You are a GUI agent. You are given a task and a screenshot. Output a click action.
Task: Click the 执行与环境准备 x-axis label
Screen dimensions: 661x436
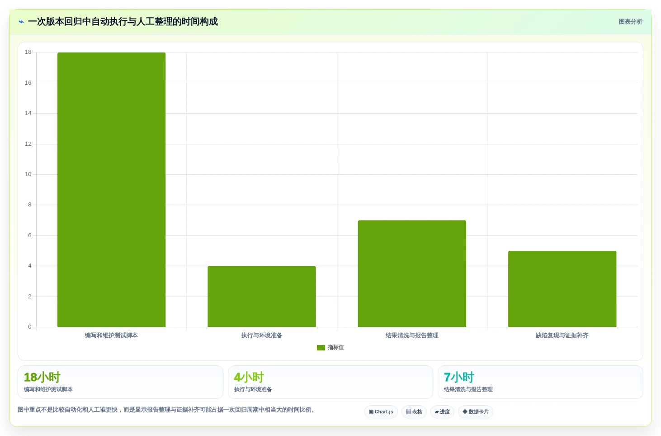pyautogui.click(x=262, y=335)
